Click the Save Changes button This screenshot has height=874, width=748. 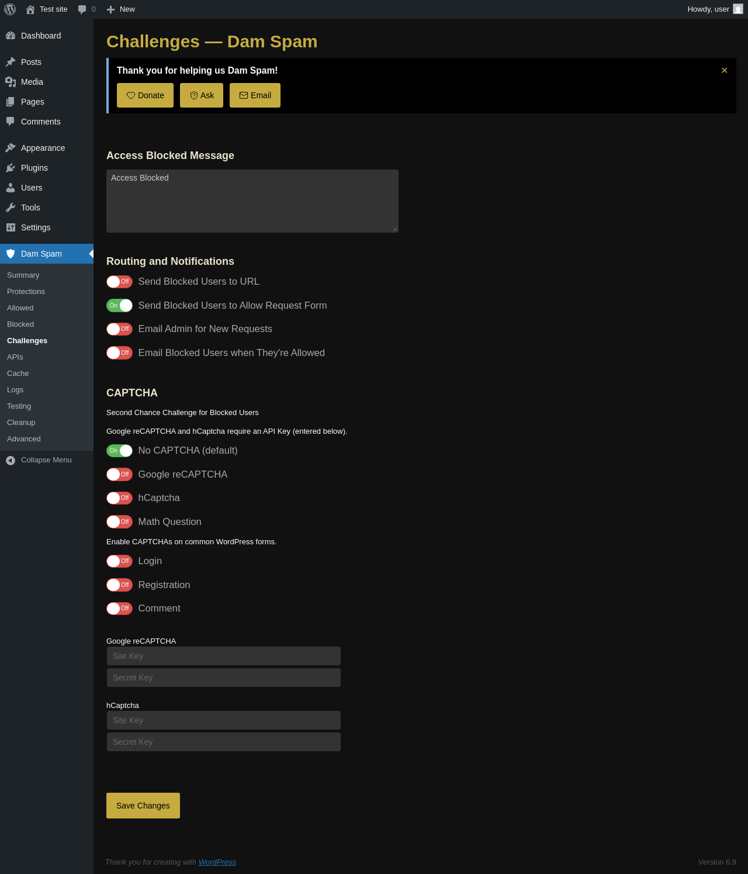tap(143, 806)
